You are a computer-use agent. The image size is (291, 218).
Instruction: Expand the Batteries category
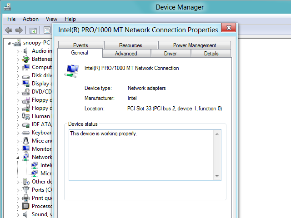[x=18, y=59]
